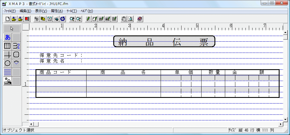Select the arrow pointer selection tool

click(x=12, y=29)
